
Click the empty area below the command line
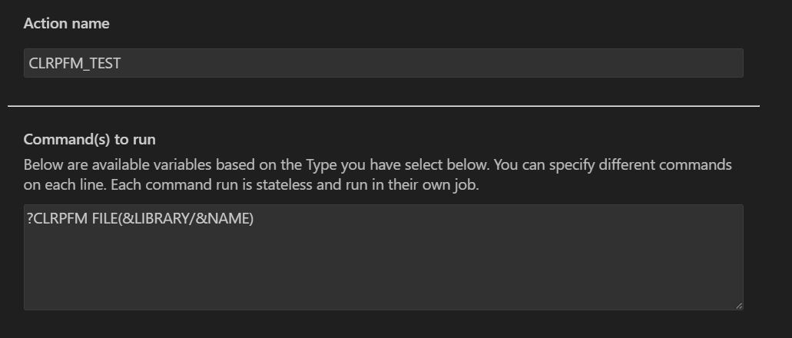[383, 269]
